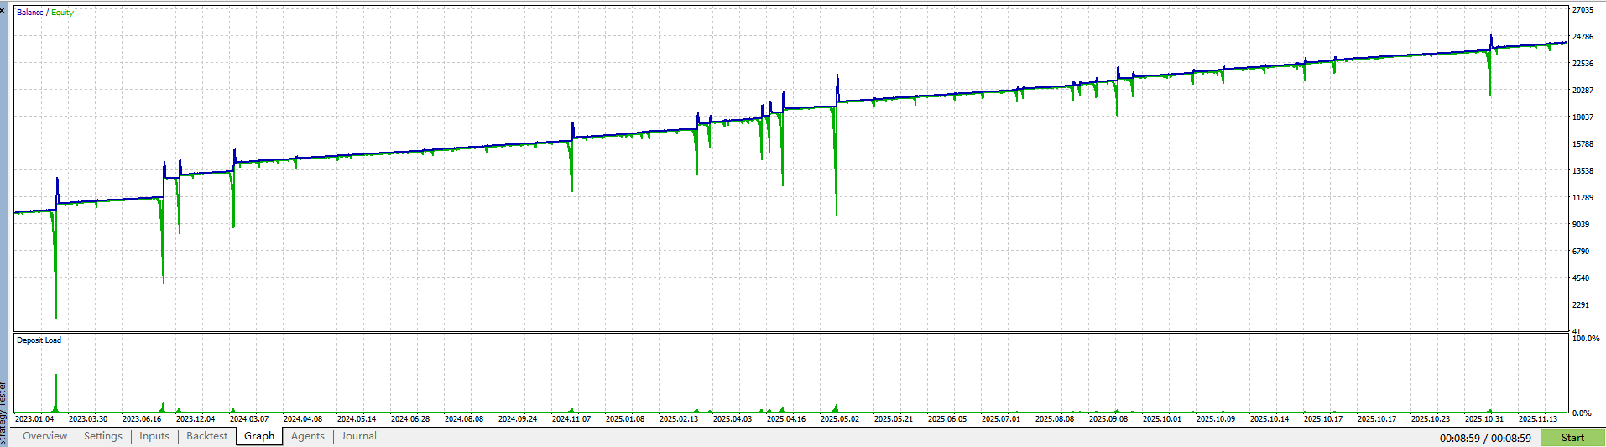This screenshot has height=447, width=1606.
Task: Click the 2025.04.16 date label
Action: (786, 419)
